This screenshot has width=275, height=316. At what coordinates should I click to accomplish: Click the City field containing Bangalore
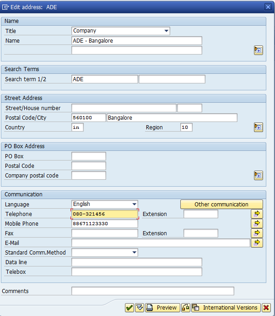tap(172, 118)
